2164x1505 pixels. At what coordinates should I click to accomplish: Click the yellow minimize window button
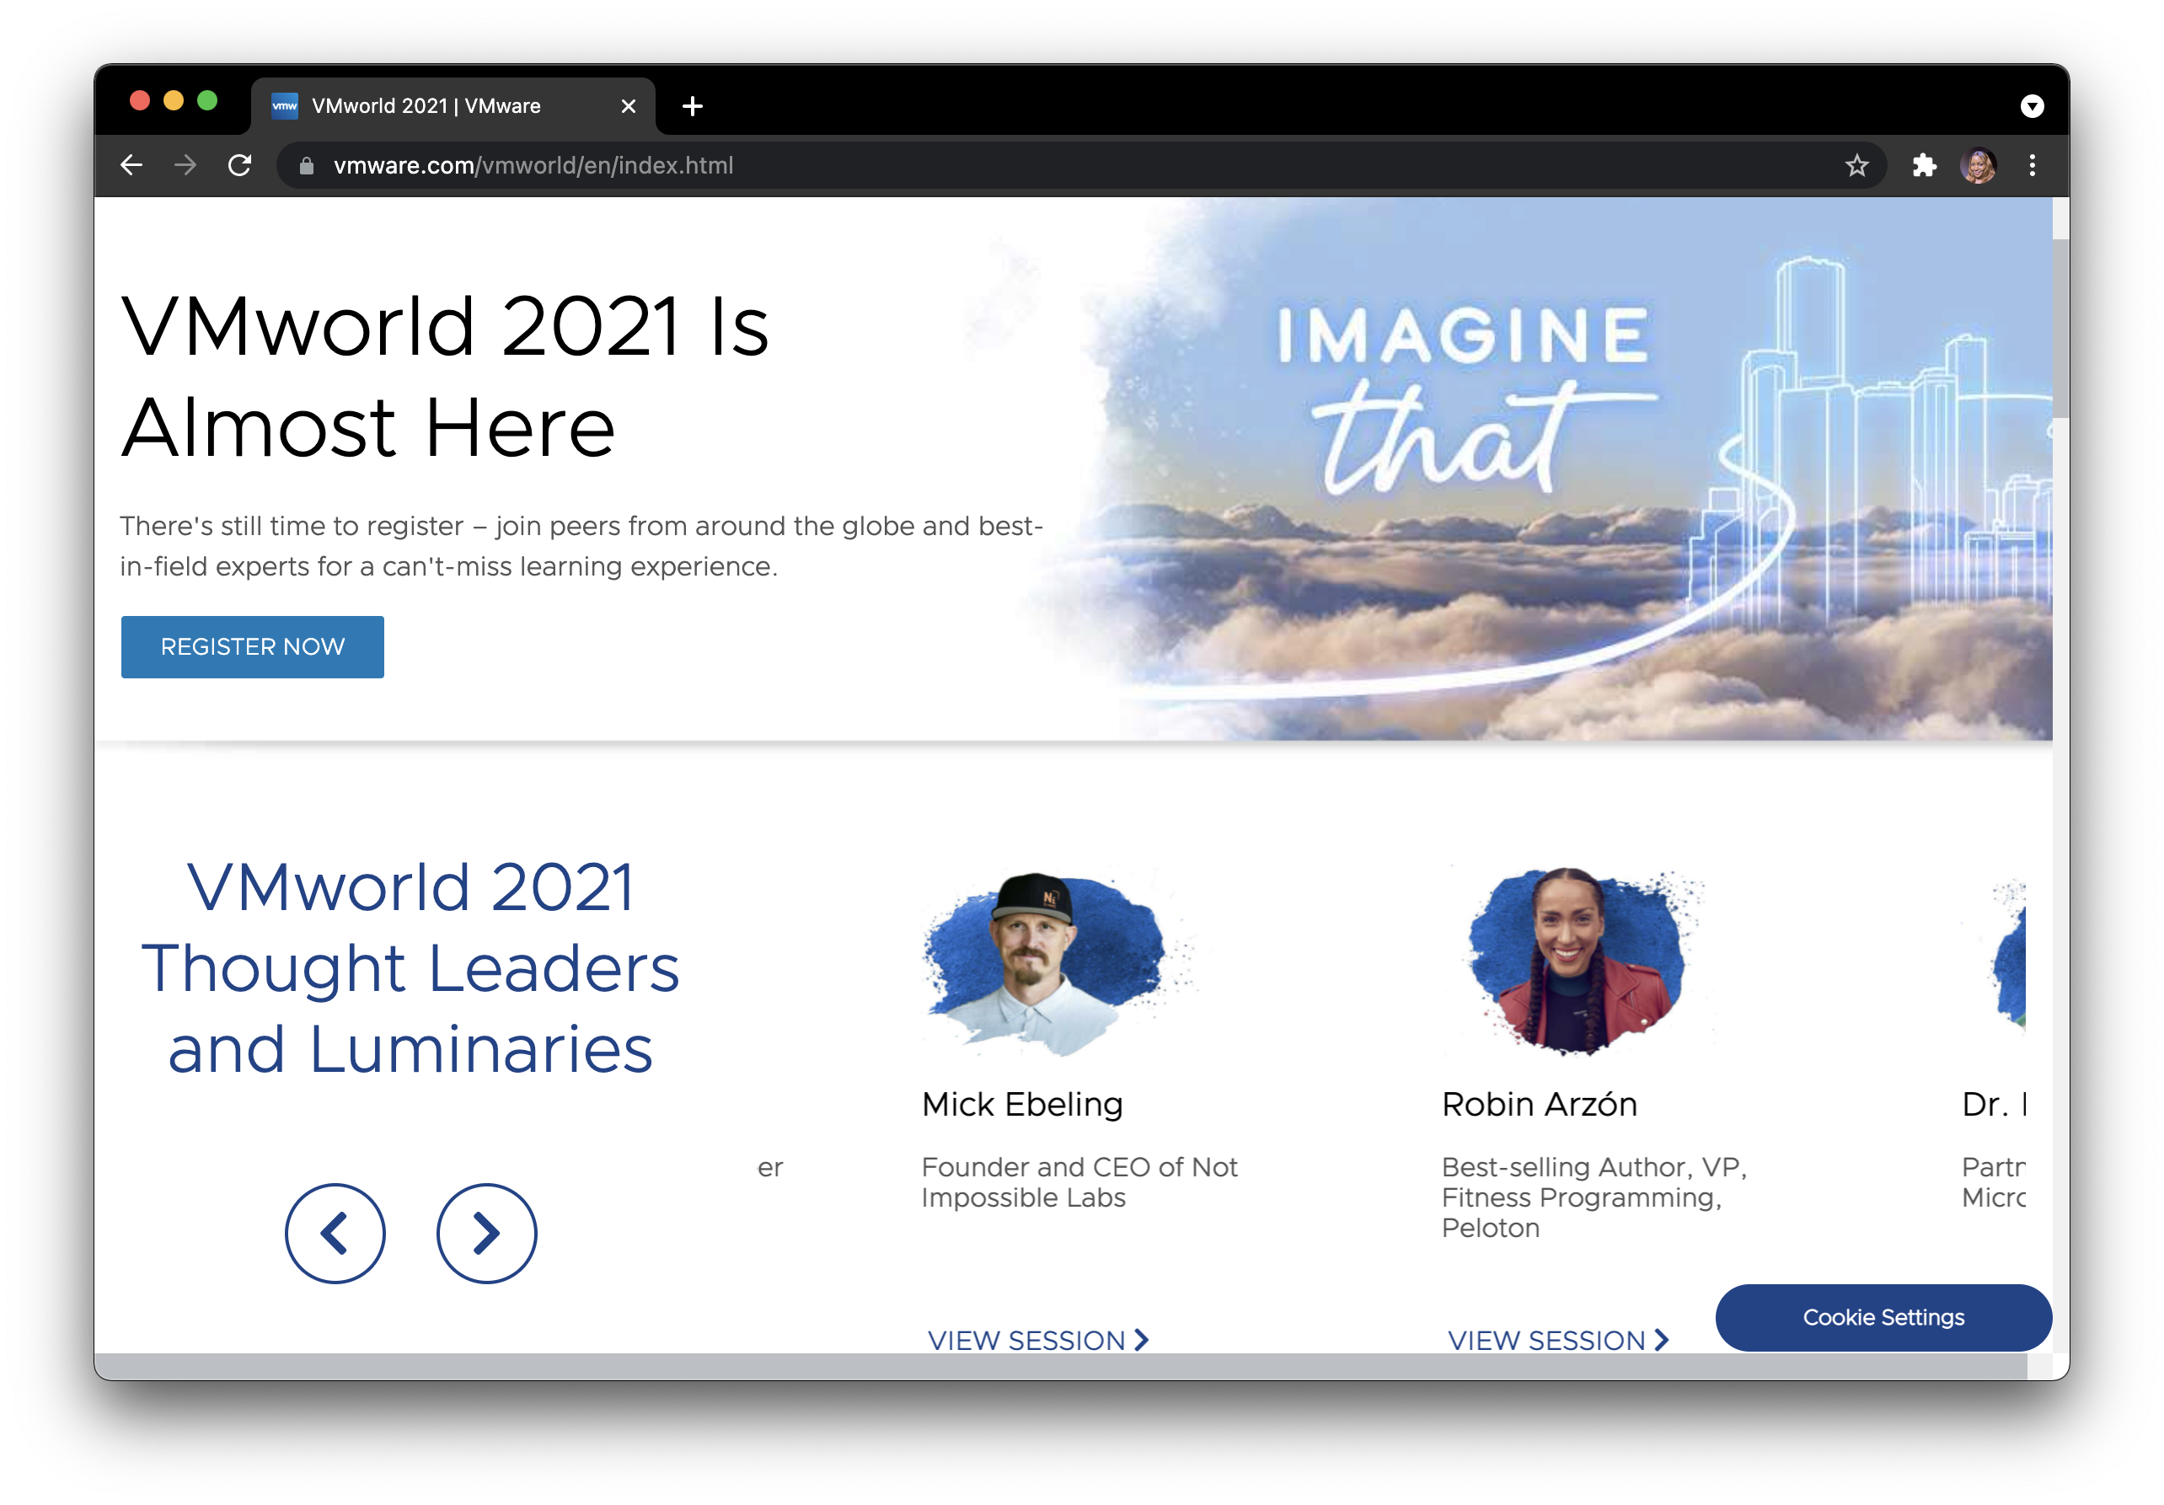pos(173,101)
